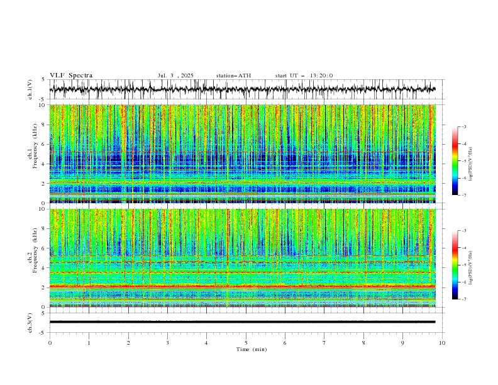Screen dimensions: 498x385
Task: Click the ch.3 flat voltage trace
Action: click(x=242, y=322)
